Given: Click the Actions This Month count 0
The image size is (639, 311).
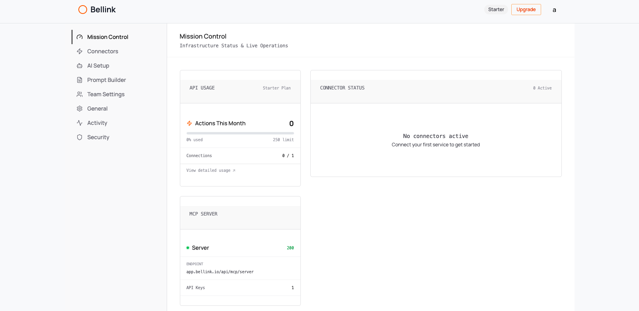Looking at the screenshot, I should (x=292, y=124).
